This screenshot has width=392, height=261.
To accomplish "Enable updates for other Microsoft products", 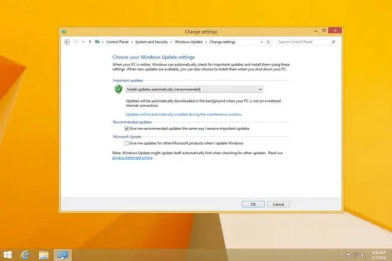I will point(127,143).
